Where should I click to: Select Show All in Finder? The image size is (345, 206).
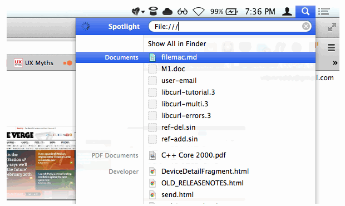click(x=177, y=44)
